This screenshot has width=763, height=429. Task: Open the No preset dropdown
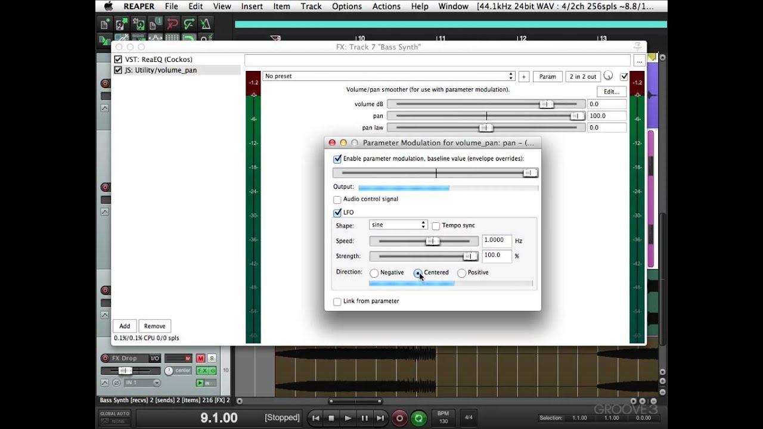coord(389,76)
